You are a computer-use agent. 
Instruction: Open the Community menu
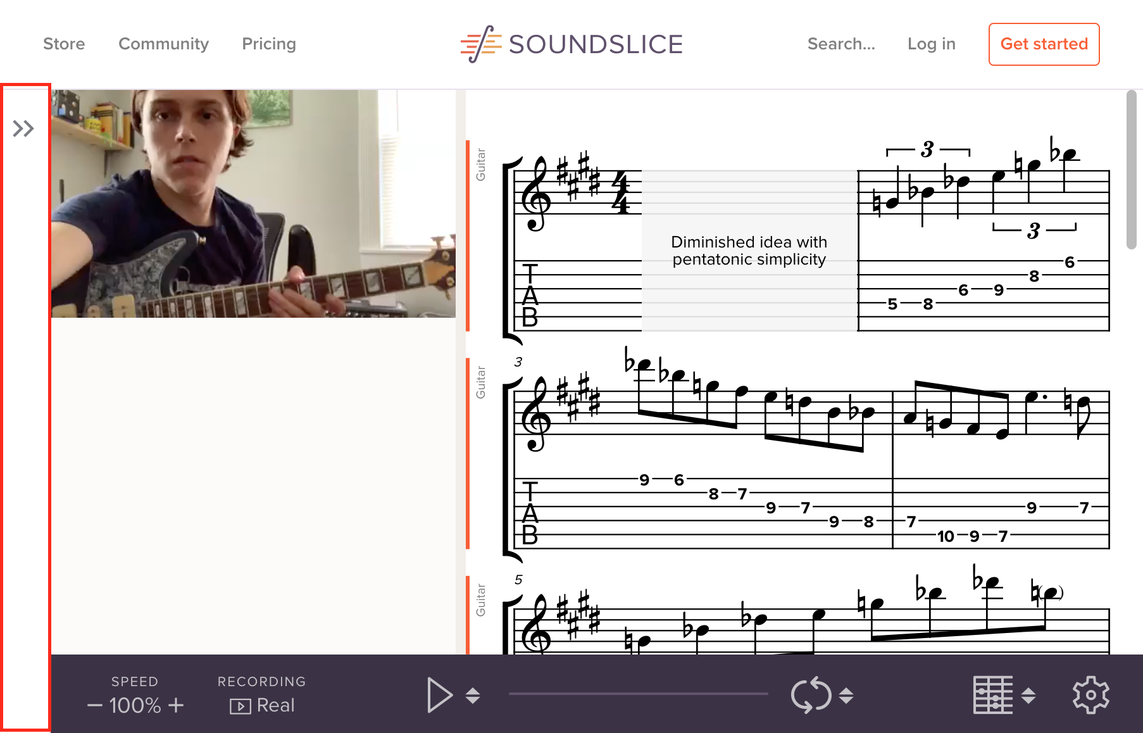pyautogui.click(x=163, y=44)
